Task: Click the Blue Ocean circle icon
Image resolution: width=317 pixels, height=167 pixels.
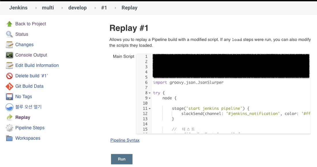Action: 9,107
